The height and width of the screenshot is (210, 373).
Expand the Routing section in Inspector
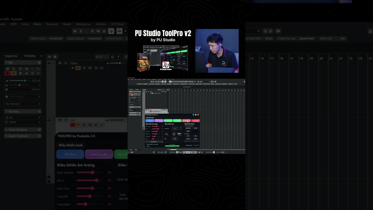coord(135,107)
